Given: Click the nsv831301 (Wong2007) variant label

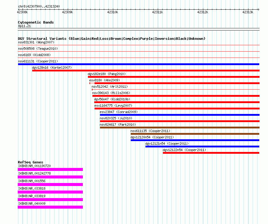Looking at the screenshot, I should coord(36,42).
